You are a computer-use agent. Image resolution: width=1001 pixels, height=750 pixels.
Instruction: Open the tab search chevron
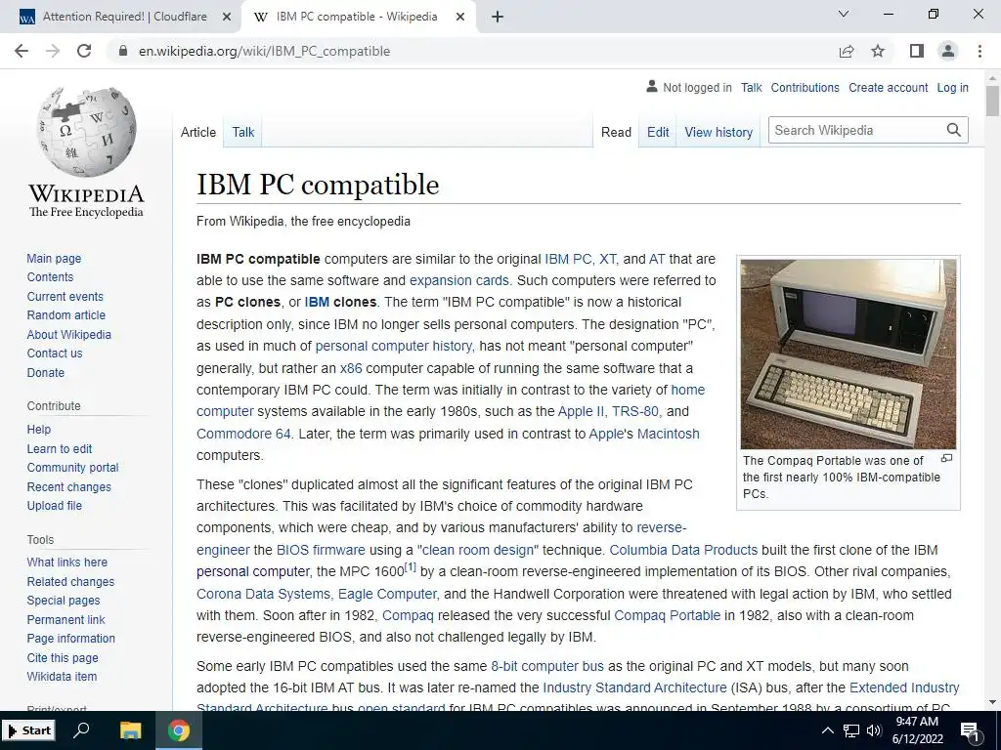tap(844, 14)
